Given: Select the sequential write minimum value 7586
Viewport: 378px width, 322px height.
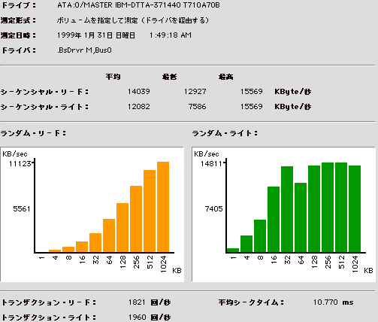Looking at the screenshot, I should pyautogui.click(x=197, y=107).
